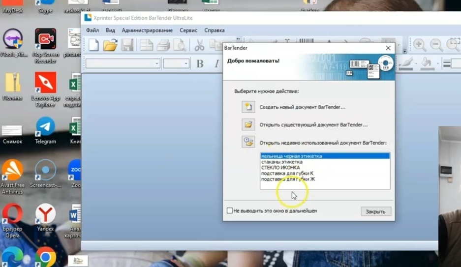This screenshot has height=267, width=461.
Task: Open the Сервис menu
Action: click(x=188, y=30)
